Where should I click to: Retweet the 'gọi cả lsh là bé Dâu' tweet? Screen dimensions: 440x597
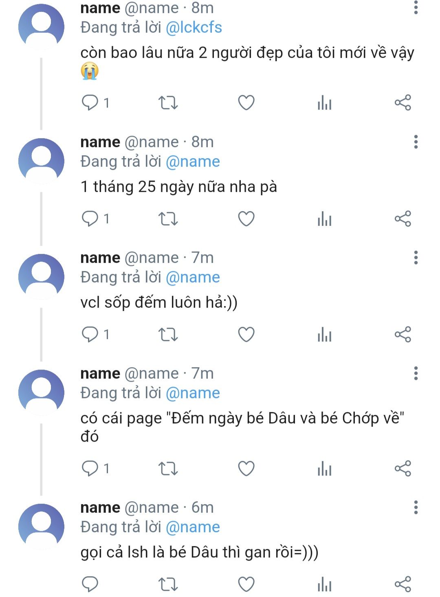coord(168,584)
